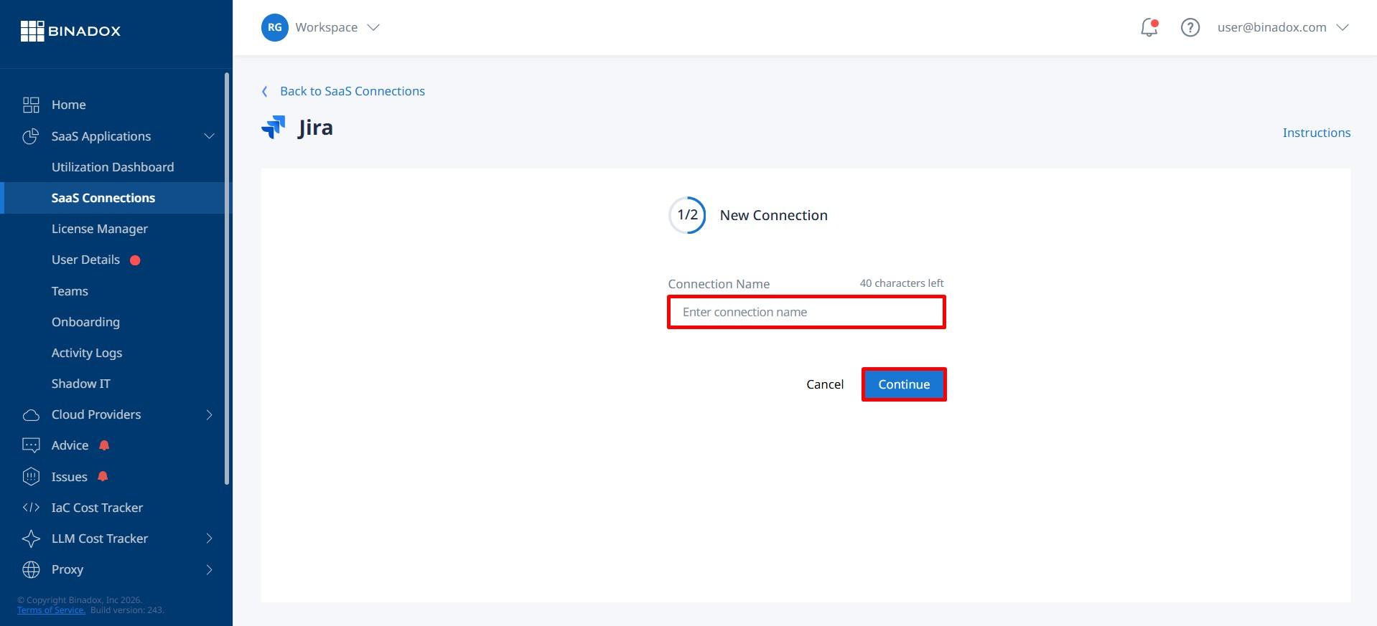This screenshot has height=626, width=1377.
Task: Click the 'Build version: 243.' text
Action: tap(127, 610)
